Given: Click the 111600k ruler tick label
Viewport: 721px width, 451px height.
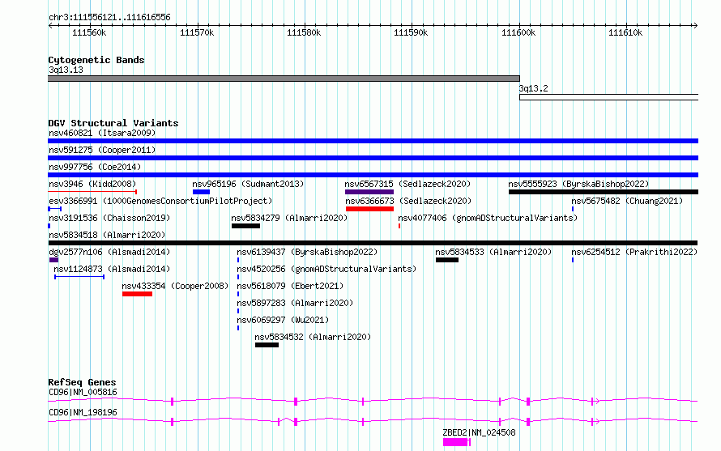Looking at the screenshot, I should tap(518, 32).
